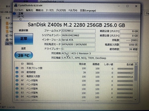The image size is (149, 111).
Task: Open the ディスク(D) menu
Action: click(x=61, y=10)
